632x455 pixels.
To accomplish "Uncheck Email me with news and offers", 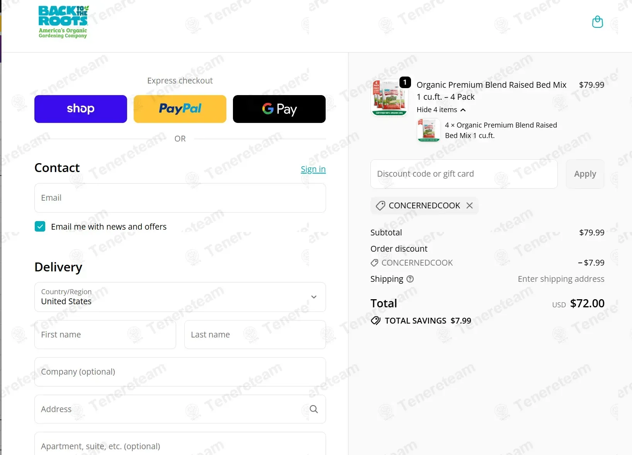I will [x=40, y=227].
